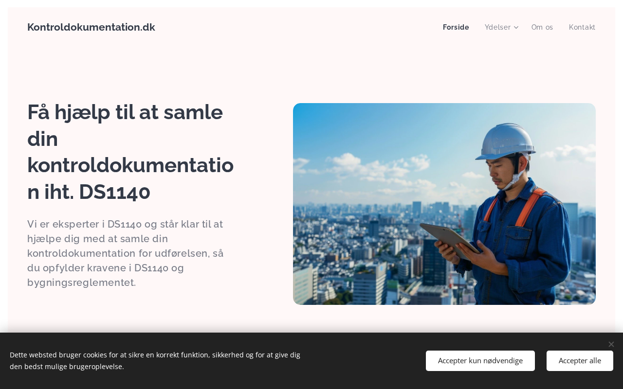623x389 pixels.
Task: Go to the Forside page
Action: click(x=456, y=27)
